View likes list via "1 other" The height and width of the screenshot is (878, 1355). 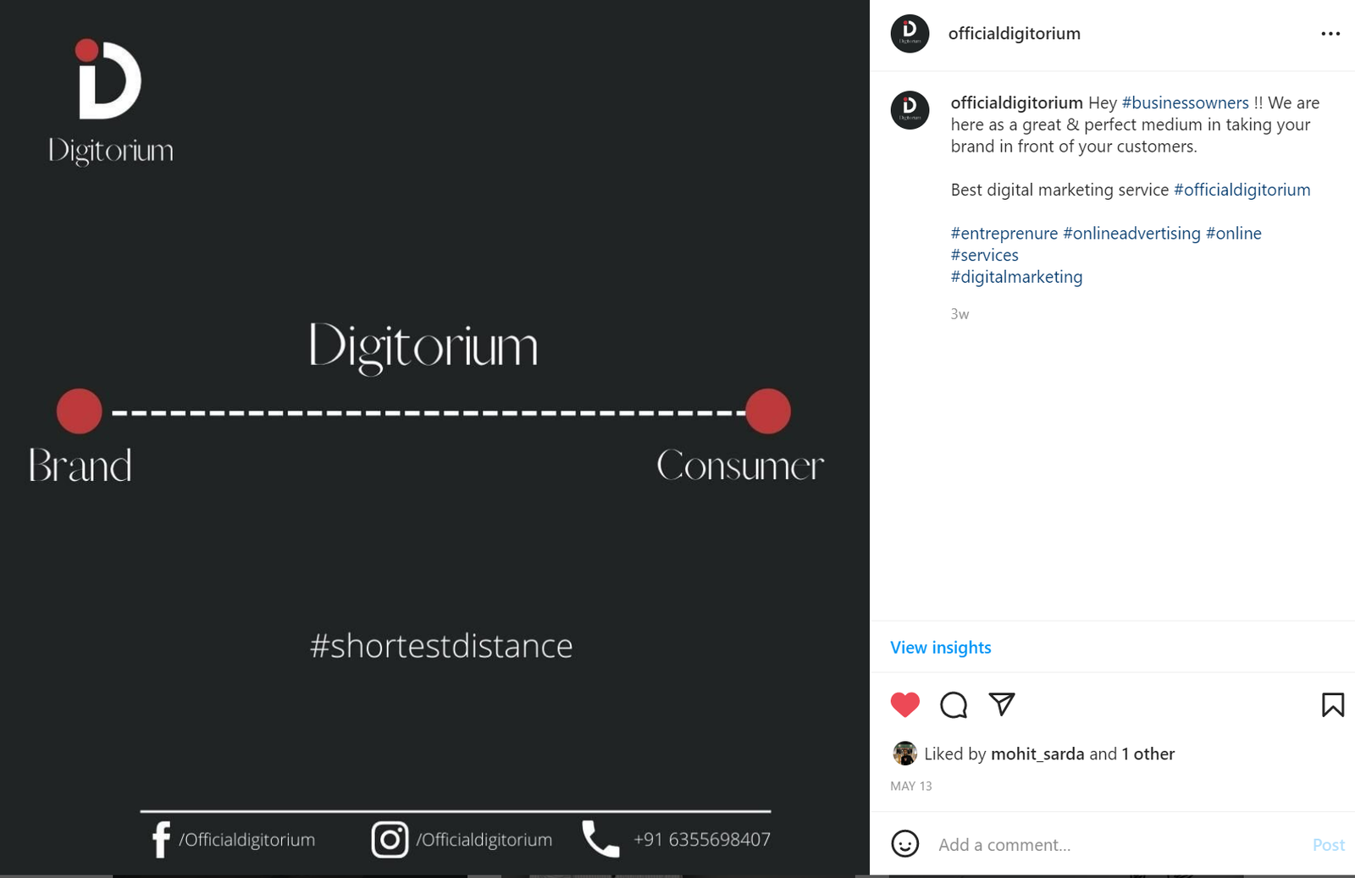click(x=1148, y=754)
